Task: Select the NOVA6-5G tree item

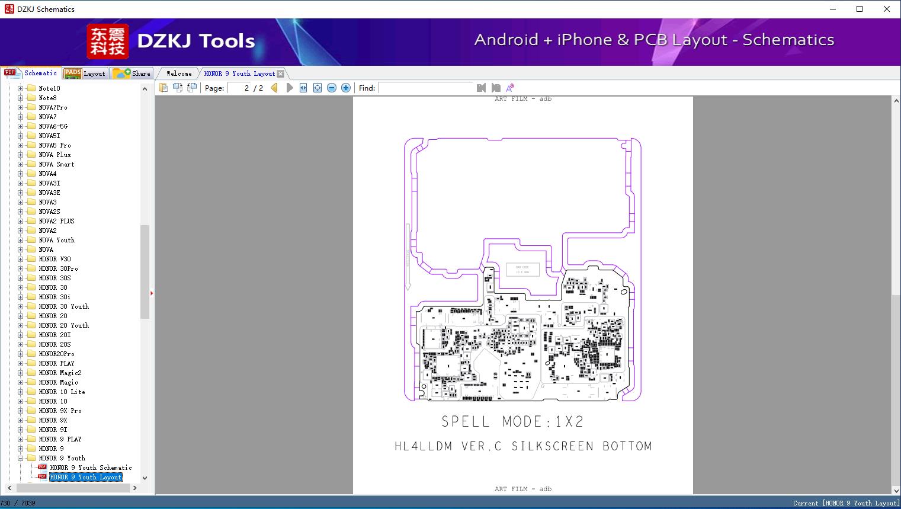Action: [53, 126]
